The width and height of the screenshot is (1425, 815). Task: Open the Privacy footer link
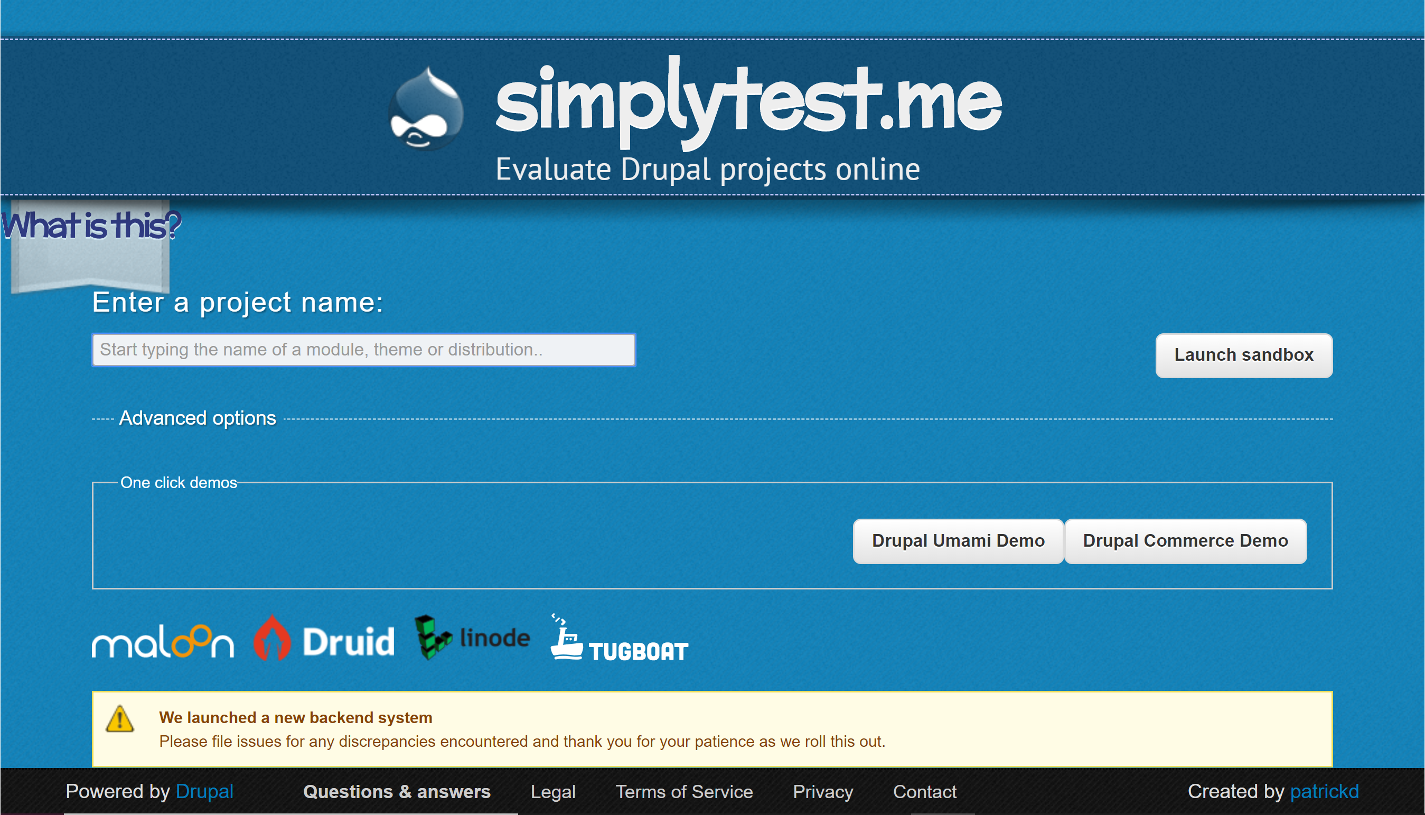[822, 791]
